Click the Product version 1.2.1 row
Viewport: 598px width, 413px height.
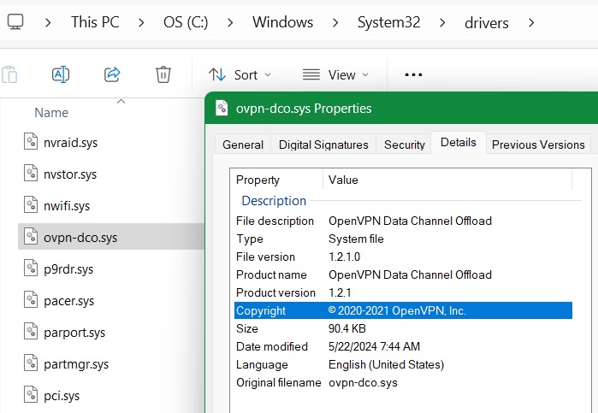(403, 292)
